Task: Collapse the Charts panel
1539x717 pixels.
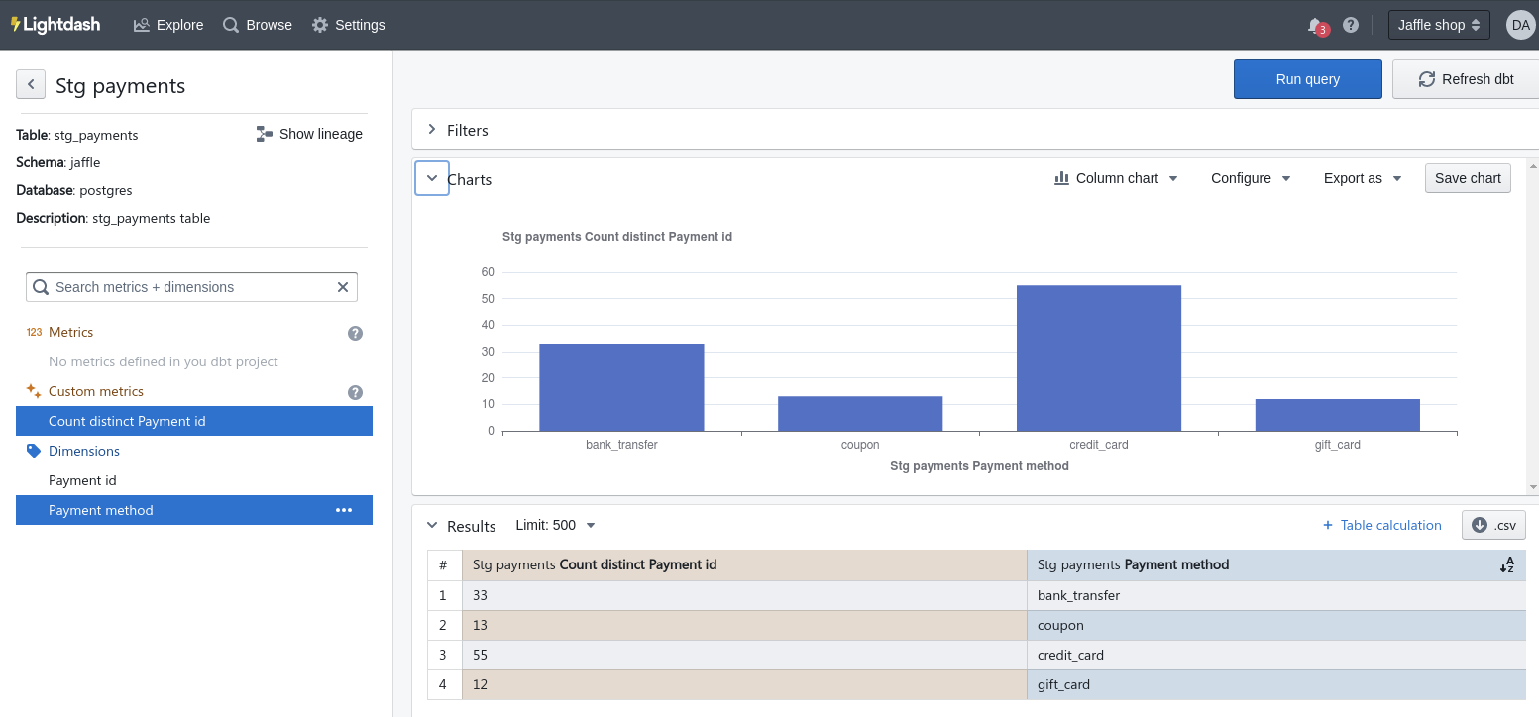Action: tap(431, 178)
